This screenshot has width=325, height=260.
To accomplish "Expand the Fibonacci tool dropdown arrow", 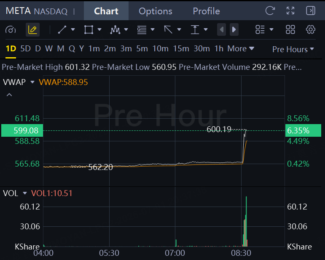I will click(x=153, y=29).
